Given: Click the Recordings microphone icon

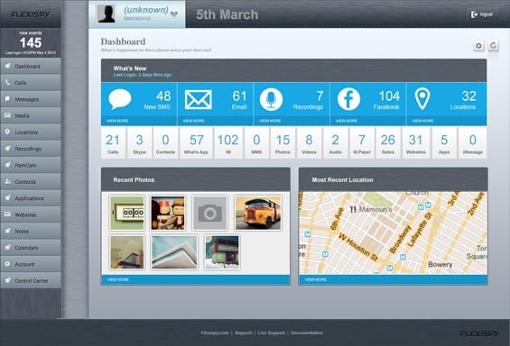Looking at the screenshot, I should [x=271, y=99].
